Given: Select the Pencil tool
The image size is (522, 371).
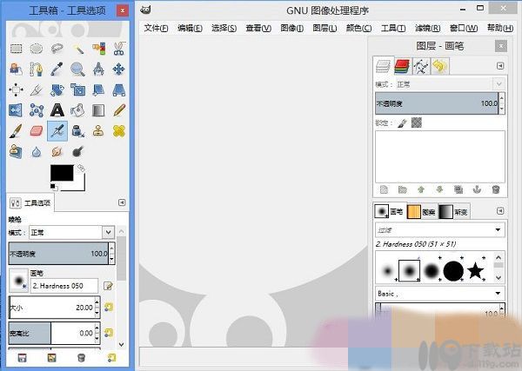Looking at the screenshot, I should tap(119, 110).
